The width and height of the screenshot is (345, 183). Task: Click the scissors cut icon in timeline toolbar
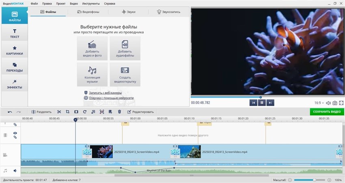pyautogui.click(x=59, y=112)
